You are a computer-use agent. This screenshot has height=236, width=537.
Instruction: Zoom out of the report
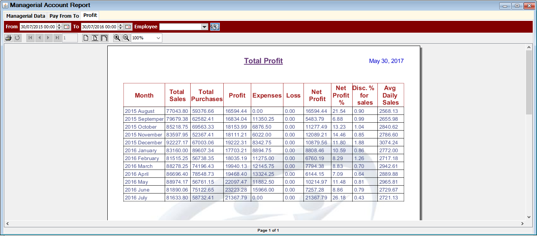tap(126, 38)
